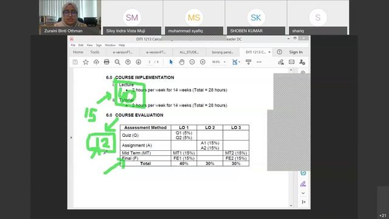Viewport: 389px width, 219px height.
Task: Switch to the Home tab
Action: pos(78,52)
